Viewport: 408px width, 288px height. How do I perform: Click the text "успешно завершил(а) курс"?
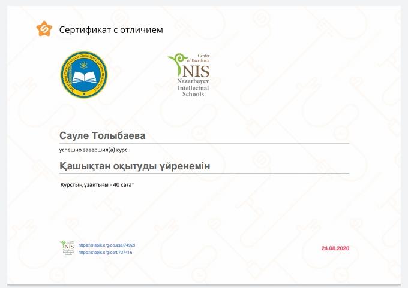pos(93,150)
